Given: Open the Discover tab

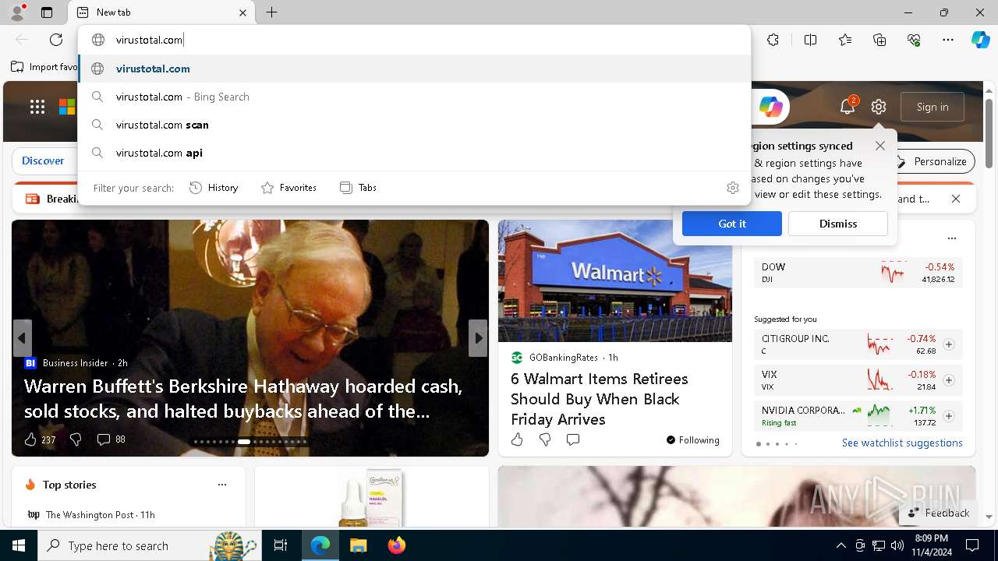Looking at the screenshot, I should click(43, 161).
